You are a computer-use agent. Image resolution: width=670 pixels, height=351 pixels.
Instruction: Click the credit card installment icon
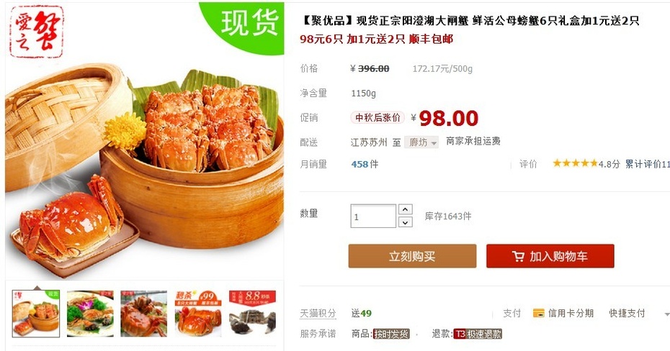(538, 313)
